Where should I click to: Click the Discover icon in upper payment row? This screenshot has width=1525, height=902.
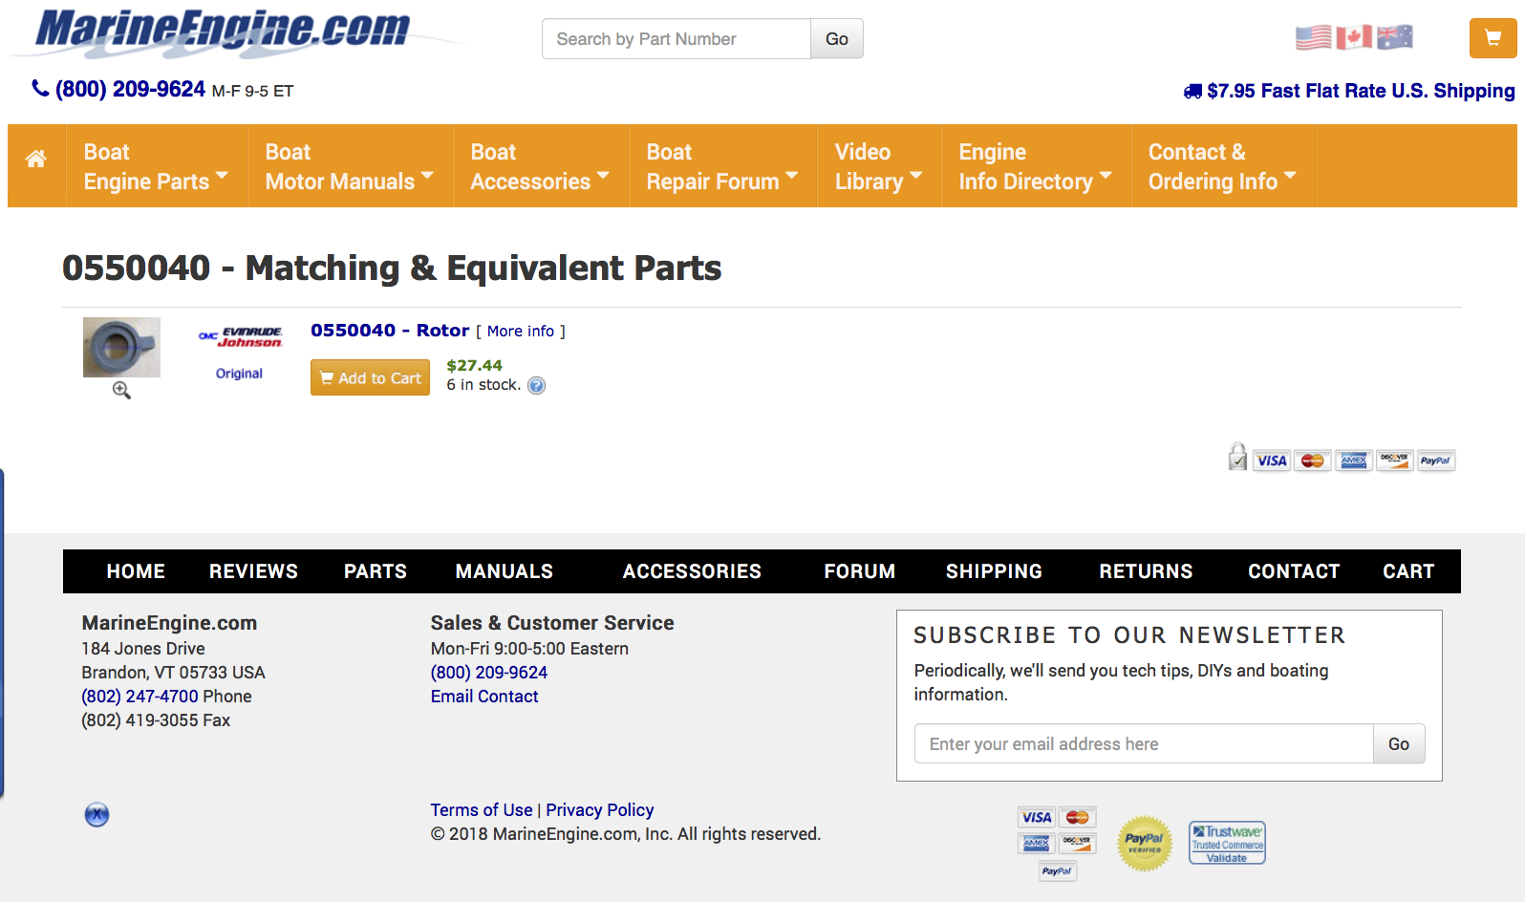1395,461
